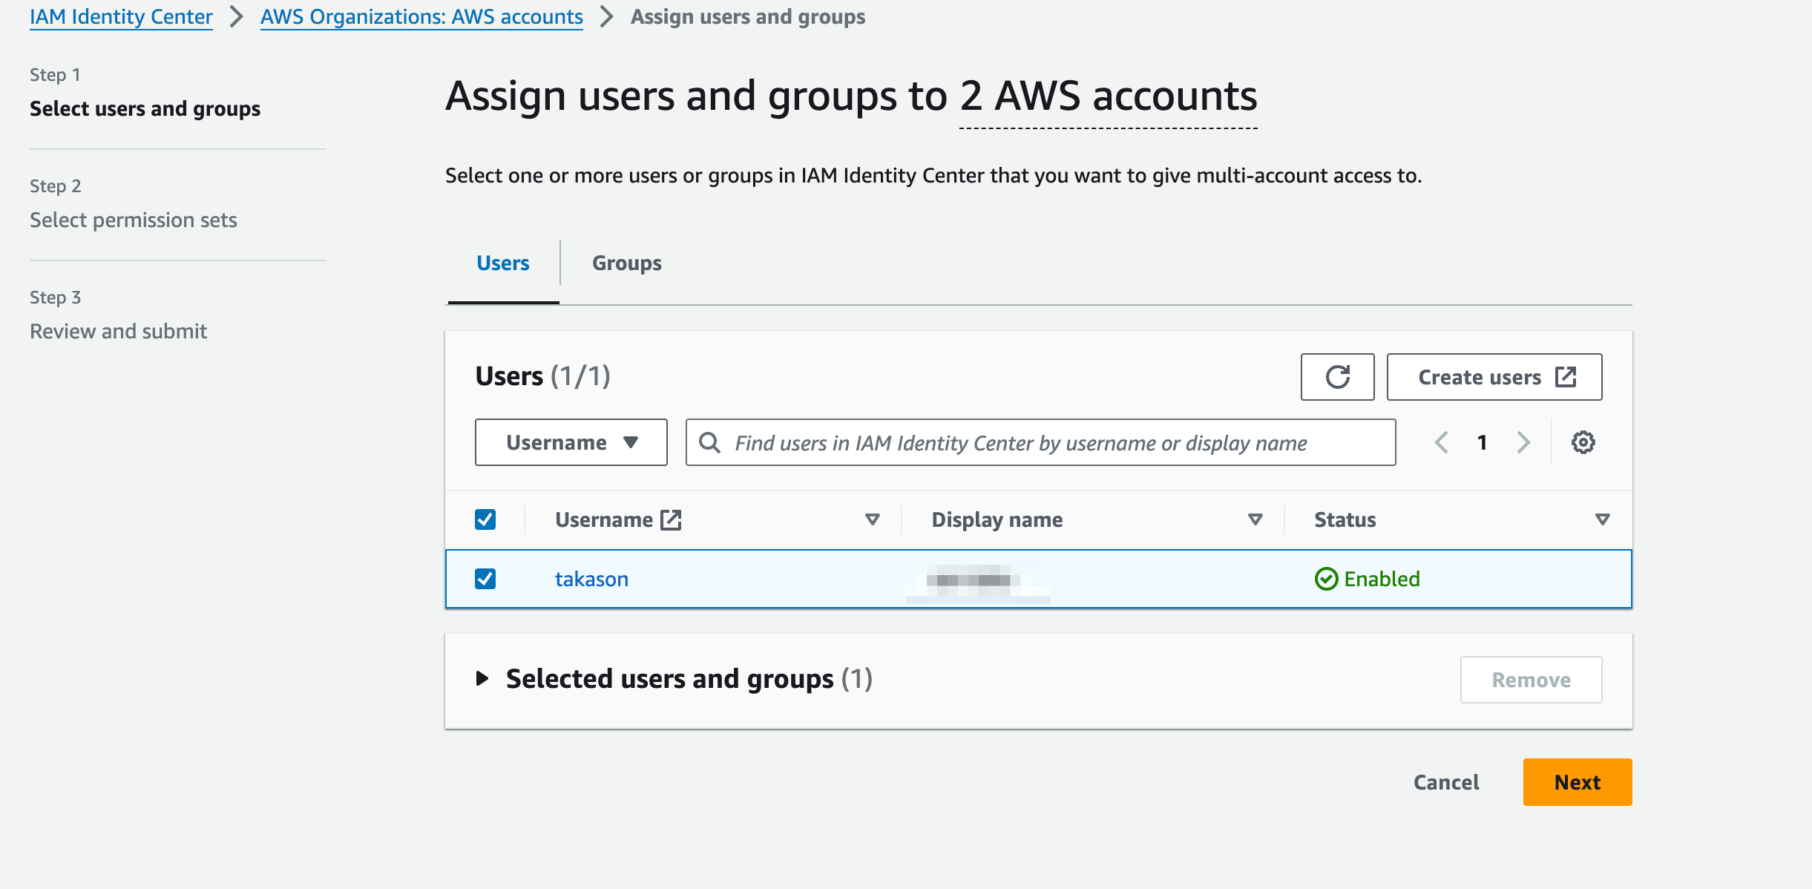The image size is (1812, 889).
Task: Click the refresh users list icon
Action: coord(1337,377)
